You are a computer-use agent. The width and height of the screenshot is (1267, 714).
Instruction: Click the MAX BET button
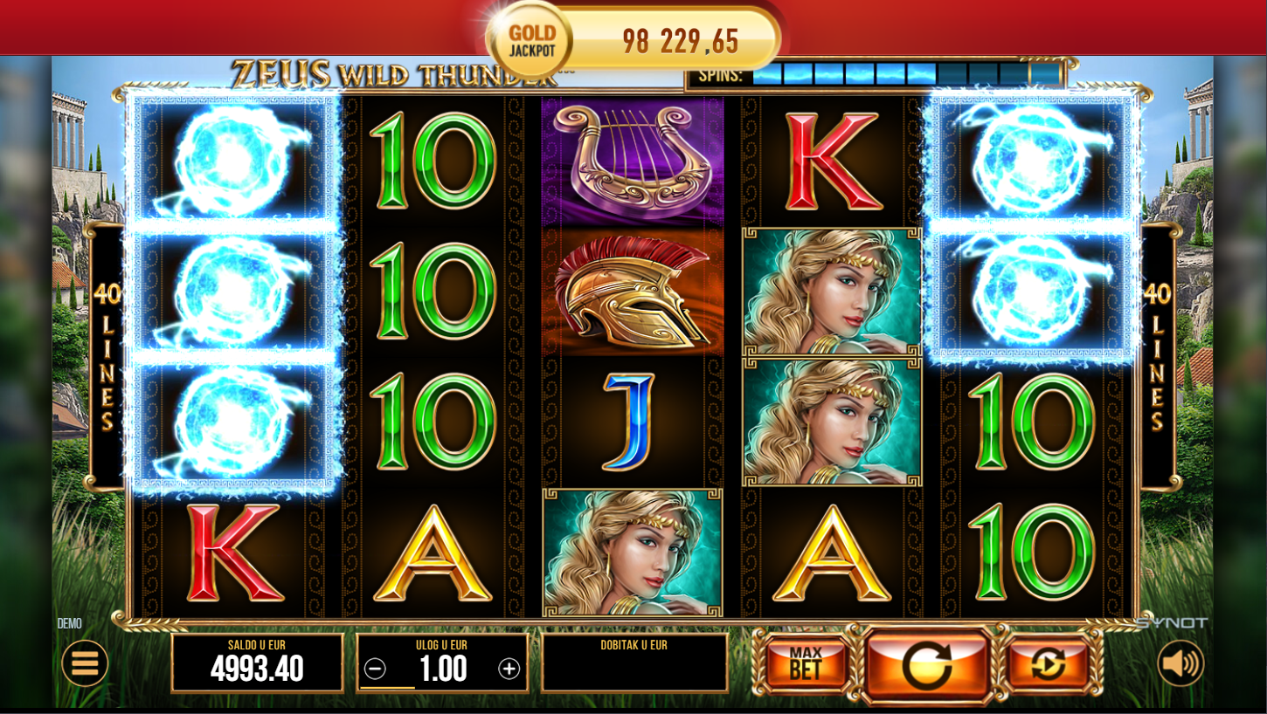(x=806, y=664)
